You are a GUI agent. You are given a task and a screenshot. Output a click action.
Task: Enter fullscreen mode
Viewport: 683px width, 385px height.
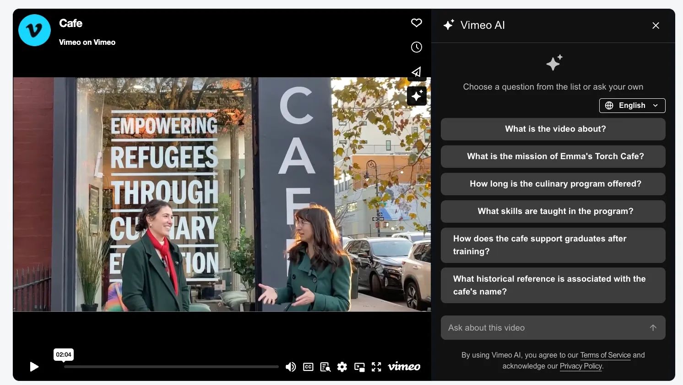[376, 367]
